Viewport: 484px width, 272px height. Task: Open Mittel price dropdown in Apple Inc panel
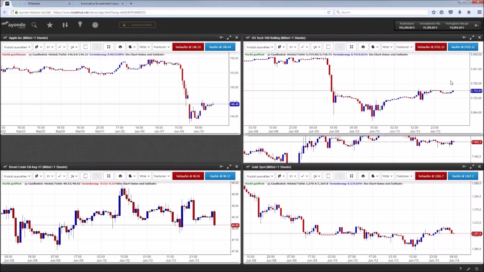(x=144, y=47)
